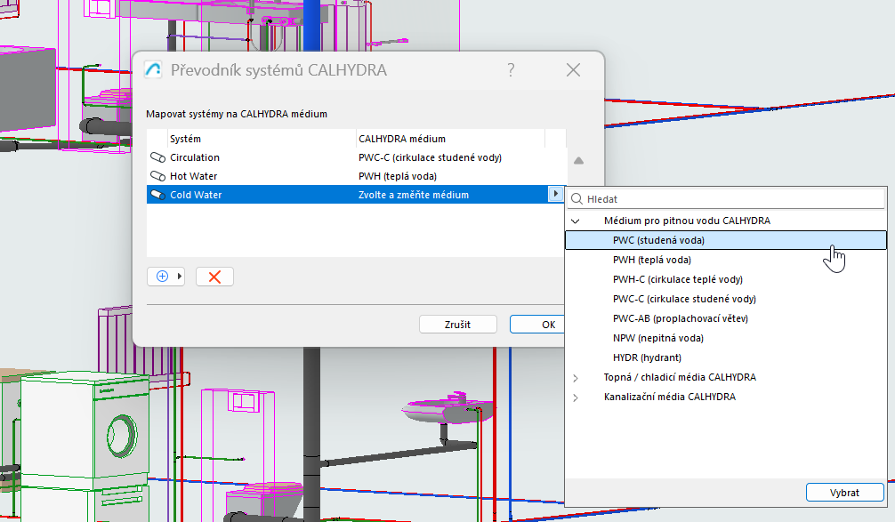
Task: Click Hot Water's PWH (teplá voda) cell
Action: (x=398, y=176)
